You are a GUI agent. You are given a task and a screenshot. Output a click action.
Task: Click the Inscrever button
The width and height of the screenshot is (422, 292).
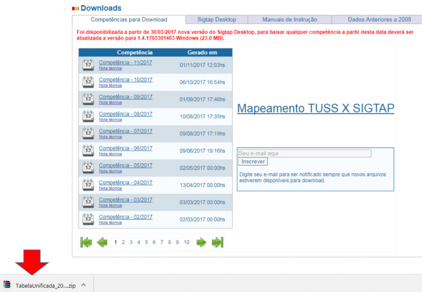pos(253,162)
